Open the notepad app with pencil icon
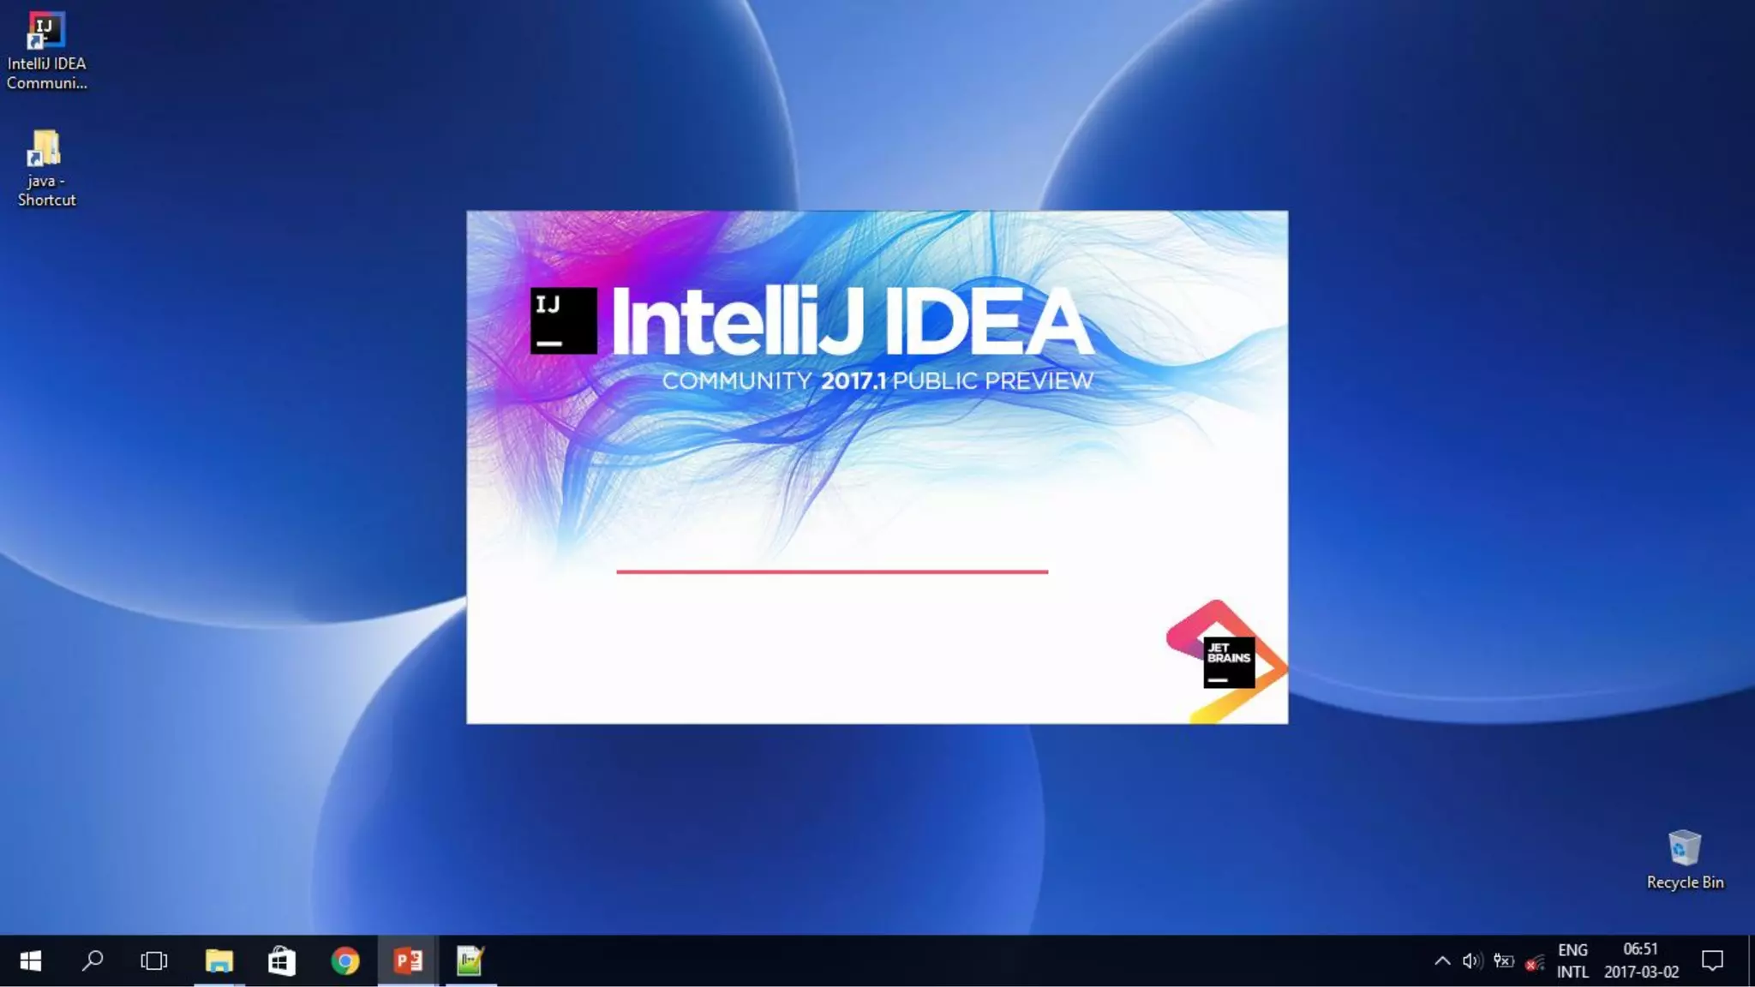Viewport: 1755px width, 987px height. click(470, 961)
